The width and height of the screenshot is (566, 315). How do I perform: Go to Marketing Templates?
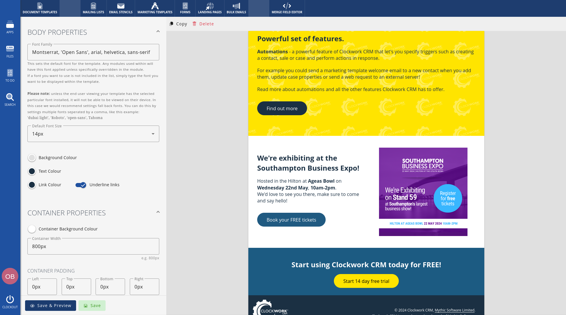[155, 8]
